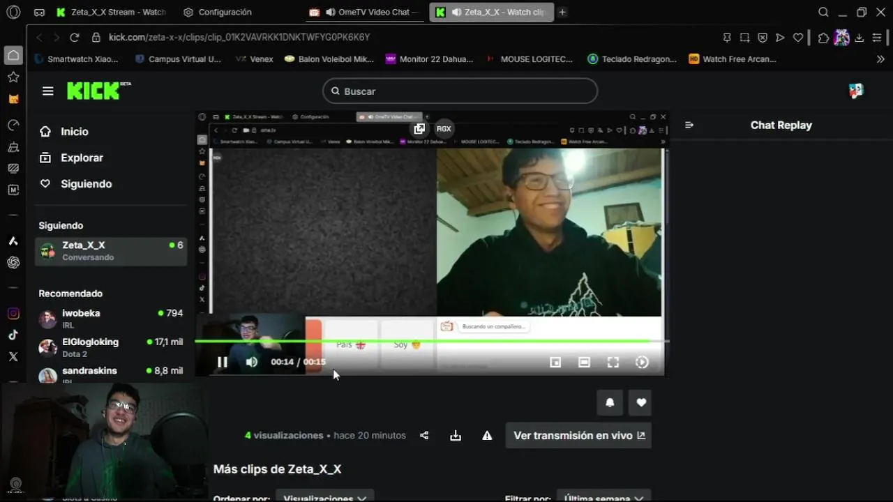Open the GX Corner gamepad icon

click(x=39, y=13)
